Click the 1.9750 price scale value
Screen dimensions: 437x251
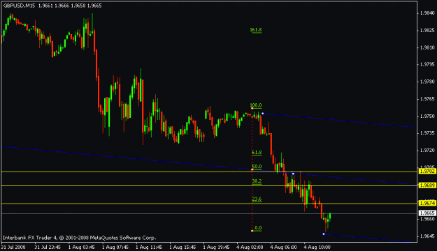[427, 116]
